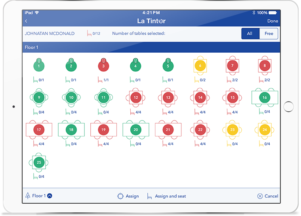The height and width of the screenshot is (216, 301).
Task: Tap red occupied table 3
Action: (x=103, y=66)
